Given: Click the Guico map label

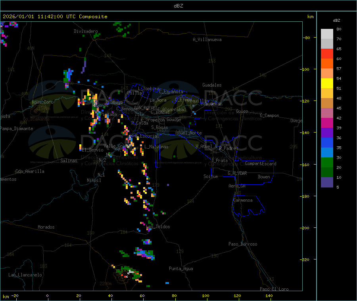Looking at the screenshot, I should (x=242, y=111).
